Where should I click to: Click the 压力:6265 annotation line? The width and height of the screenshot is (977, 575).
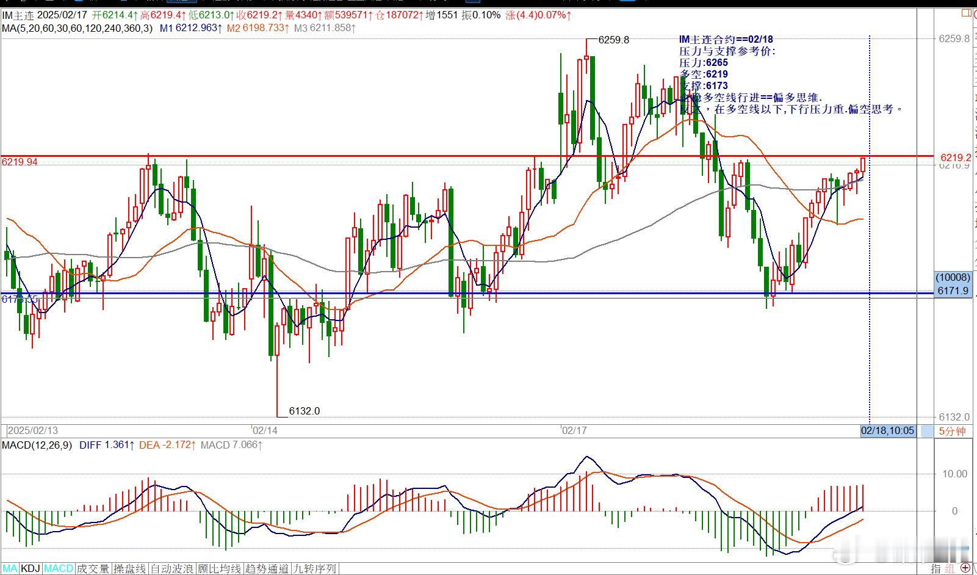[x=704, y=63]
